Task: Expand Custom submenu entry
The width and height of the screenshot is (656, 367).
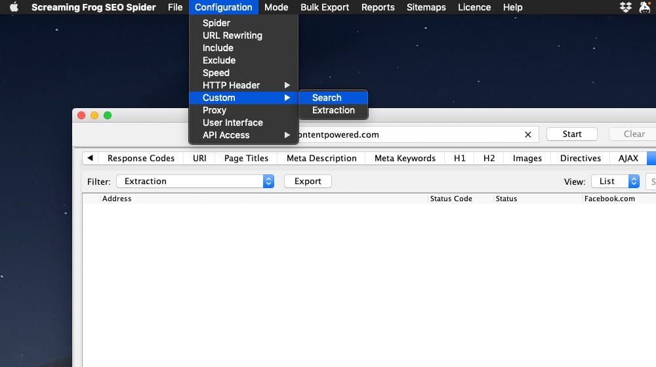Action: 243,98
